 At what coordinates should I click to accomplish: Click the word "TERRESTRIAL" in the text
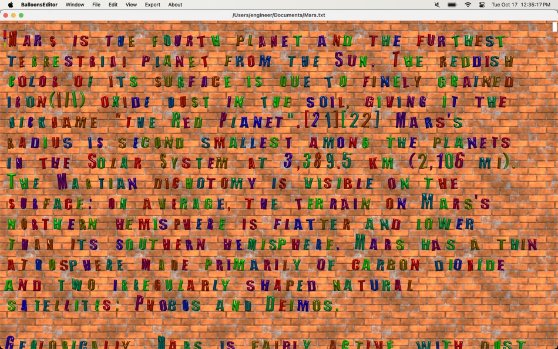tap(68, 61)
